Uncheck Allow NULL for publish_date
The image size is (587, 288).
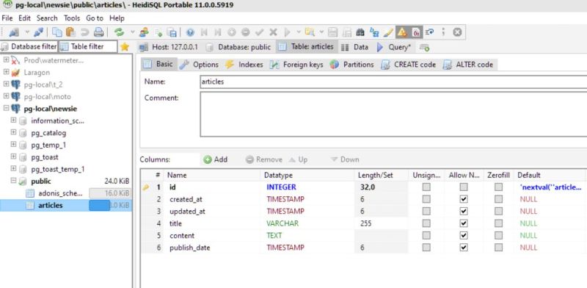[464, 248]
